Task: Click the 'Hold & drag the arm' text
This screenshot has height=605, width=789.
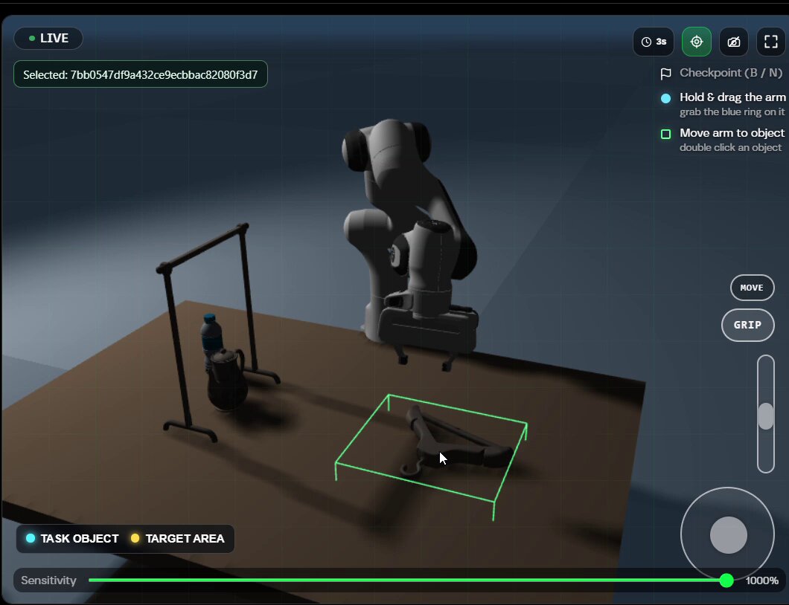Action: pyautogui.click(x=732, y=97)
